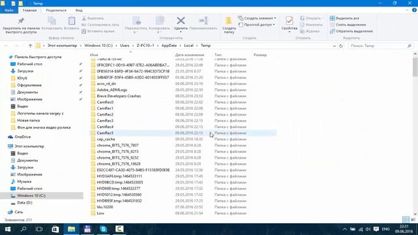
Task: Select Data (D:) drive in the navigation pane
Action: [25, 202]
